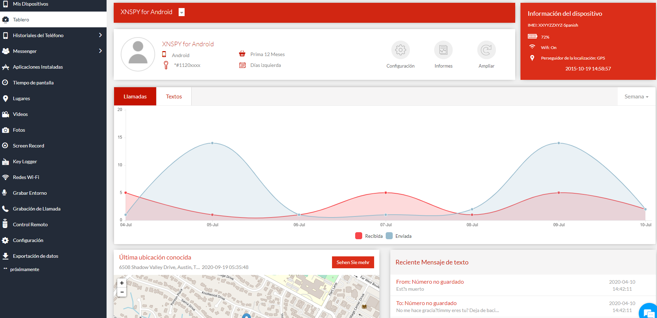The image size is (657, 318).
Task: Click the 07-Jul Recibida data point
Action: tap(386, 193)
